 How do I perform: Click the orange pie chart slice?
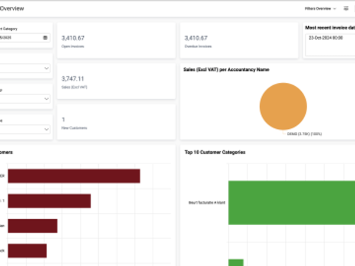pos(283,106)
